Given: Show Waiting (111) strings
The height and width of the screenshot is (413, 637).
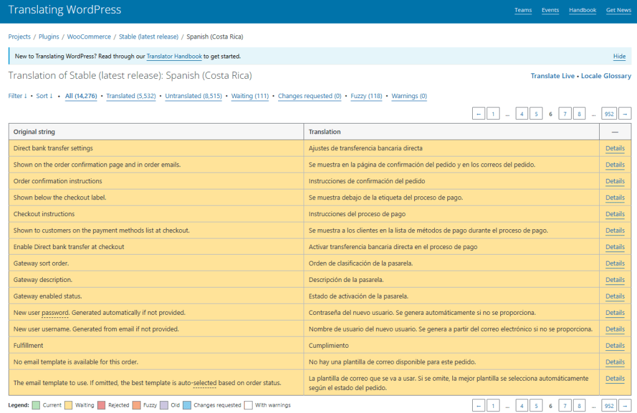Looking at the screenshot, I should tap(249, 96).
